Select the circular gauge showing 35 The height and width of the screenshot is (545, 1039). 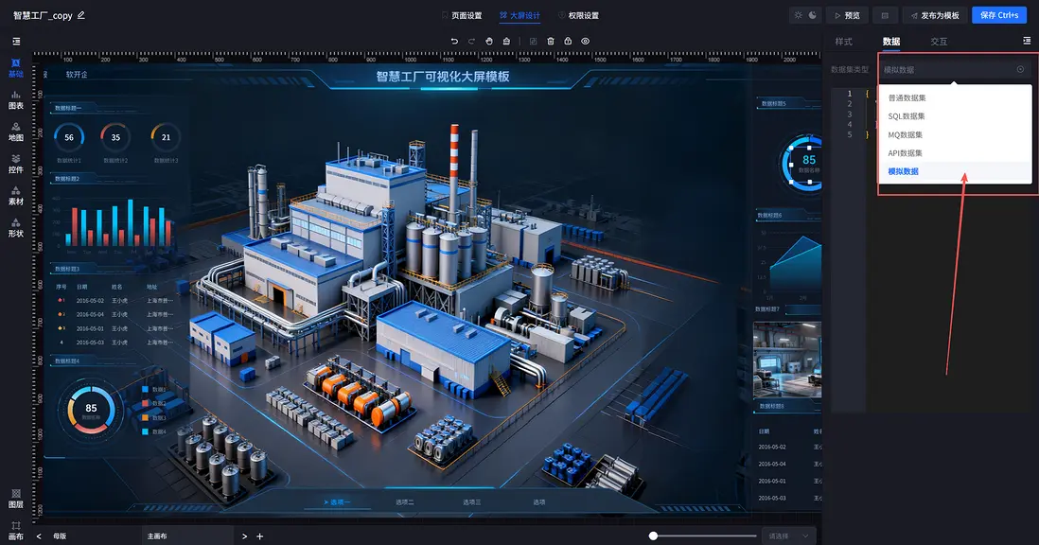[116, 137]
